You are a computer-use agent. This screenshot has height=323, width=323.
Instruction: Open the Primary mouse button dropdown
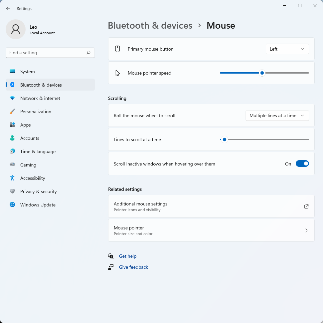[287, 49]
